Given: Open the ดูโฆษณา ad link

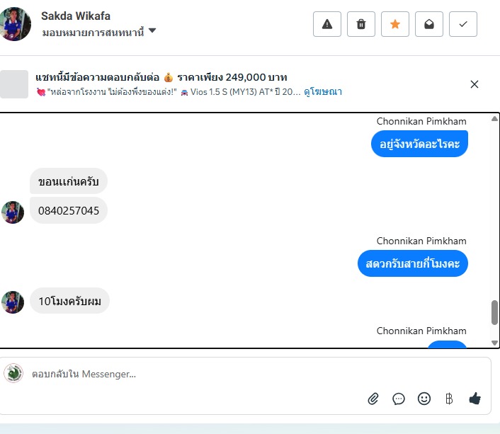Looking at the screenshot, I should tap(323, 91).
